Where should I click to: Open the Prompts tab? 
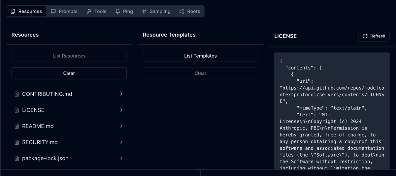64,11
